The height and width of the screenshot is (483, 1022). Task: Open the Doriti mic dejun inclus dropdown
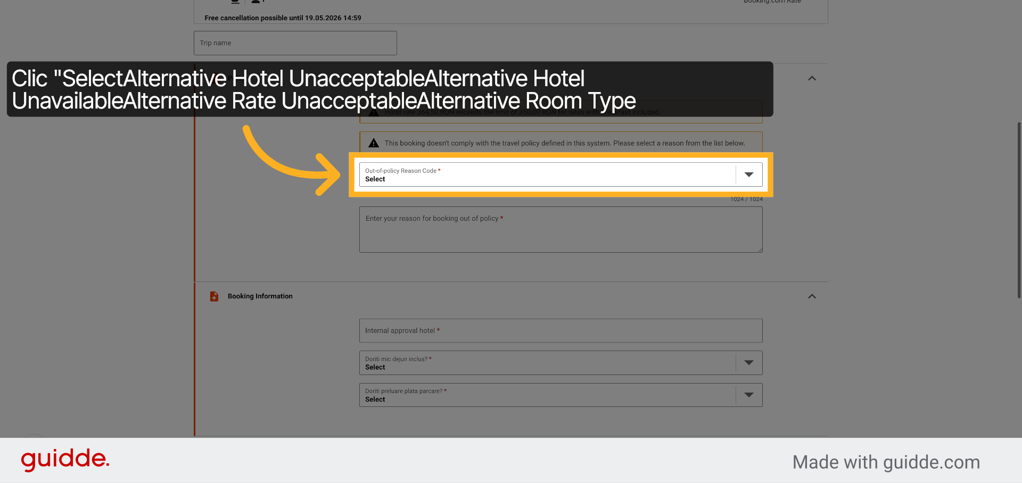[561, 363]
